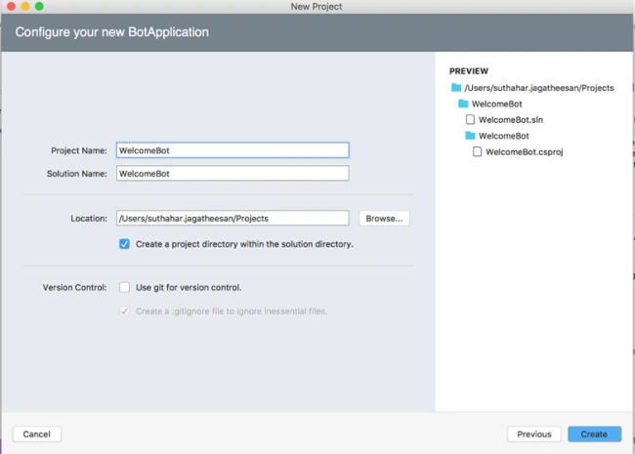Uncheck Create a project directory within the solution directory
635x454 pixels.
pos(124,244)
